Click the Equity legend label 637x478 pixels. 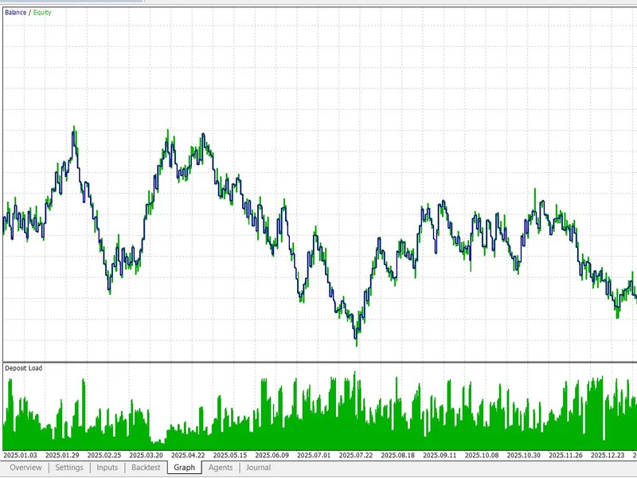[x=42, y=13]
